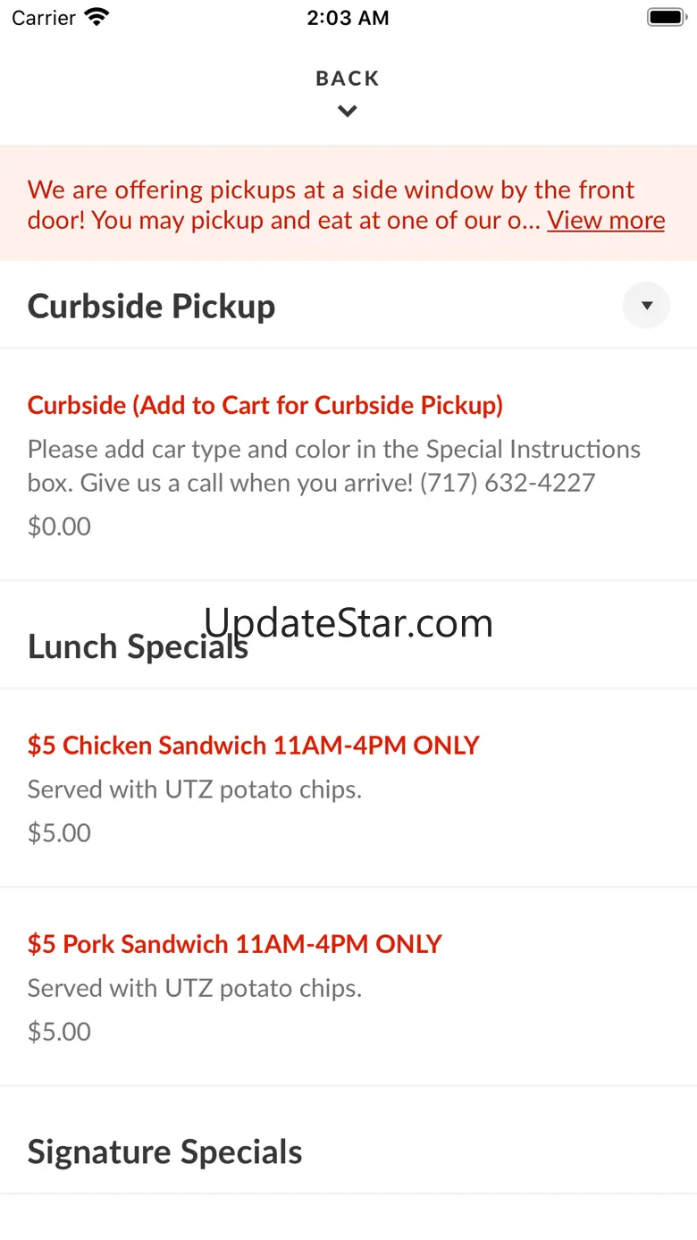The image size is (697, 1240).
Task: Open View more link in pickup notice
Action: click(x=606, y=221)
